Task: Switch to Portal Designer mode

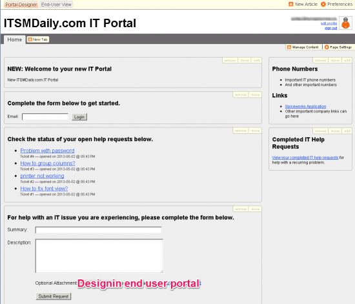Action: click(21, 5)
